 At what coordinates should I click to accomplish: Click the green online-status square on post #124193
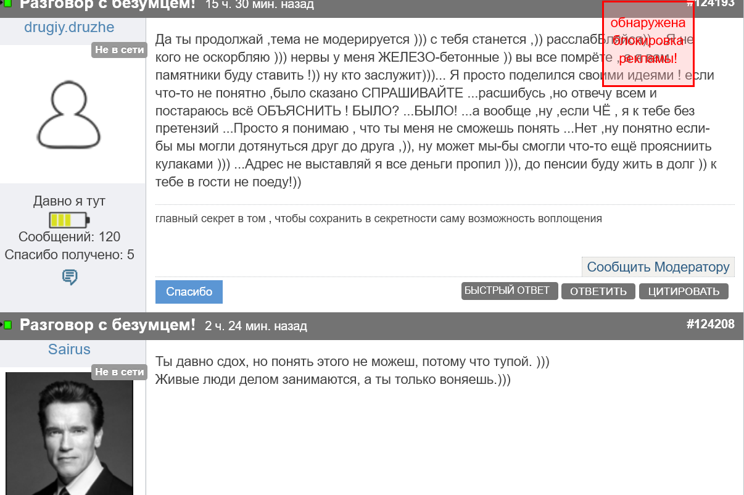(7, 5)
